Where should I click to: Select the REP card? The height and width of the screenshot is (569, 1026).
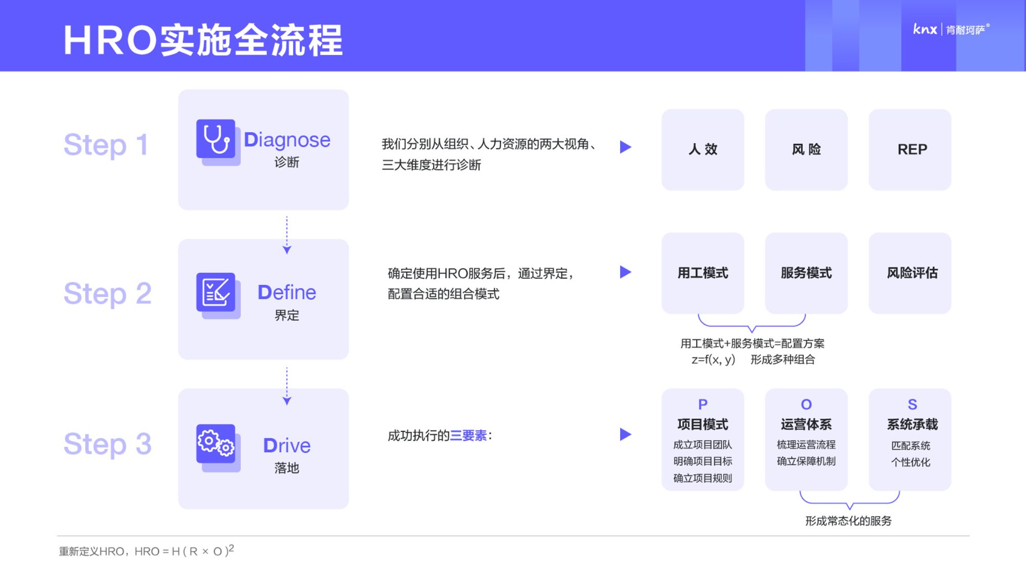pos(910,150)
